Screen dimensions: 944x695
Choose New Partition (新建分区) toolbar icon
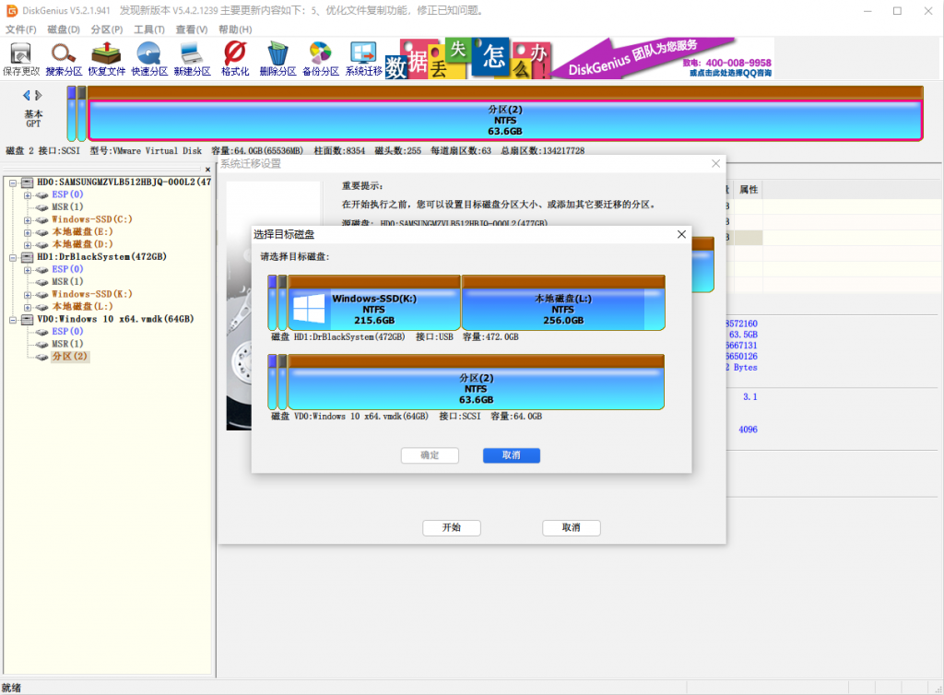tap(192, 58)
